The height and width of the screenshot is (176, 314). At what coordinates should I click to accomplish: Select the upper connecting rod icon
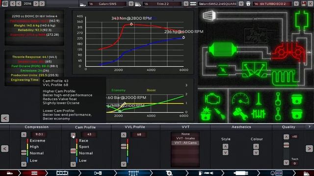click(278, 99)
